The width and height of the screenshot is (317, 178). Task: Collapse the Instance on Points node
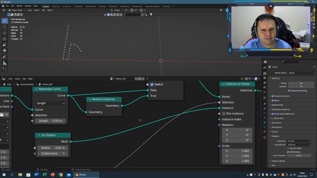(x=223, y=84)
